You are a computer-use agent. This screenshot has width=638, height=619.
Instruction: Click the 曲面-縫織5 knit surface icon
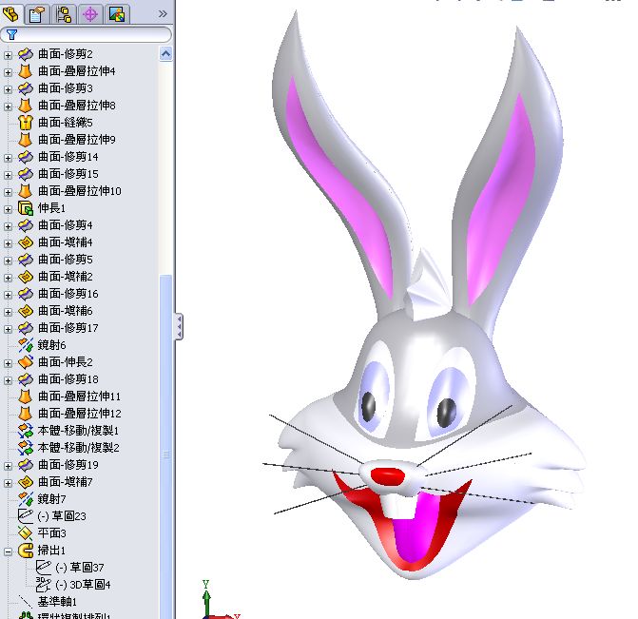(x=26, y=123)
